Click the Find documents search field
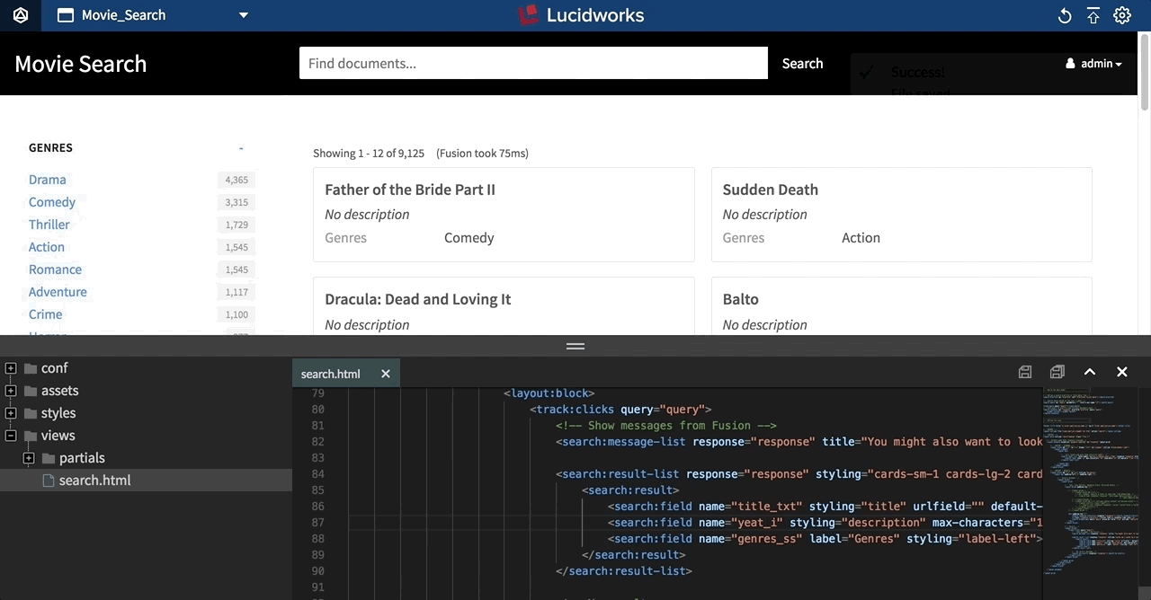 tap(533, 64)
